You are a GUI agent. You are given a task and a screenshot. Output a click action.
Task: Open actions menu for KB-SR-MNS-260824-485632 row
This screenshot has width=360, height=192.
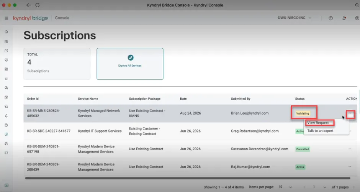pos(350,113)
